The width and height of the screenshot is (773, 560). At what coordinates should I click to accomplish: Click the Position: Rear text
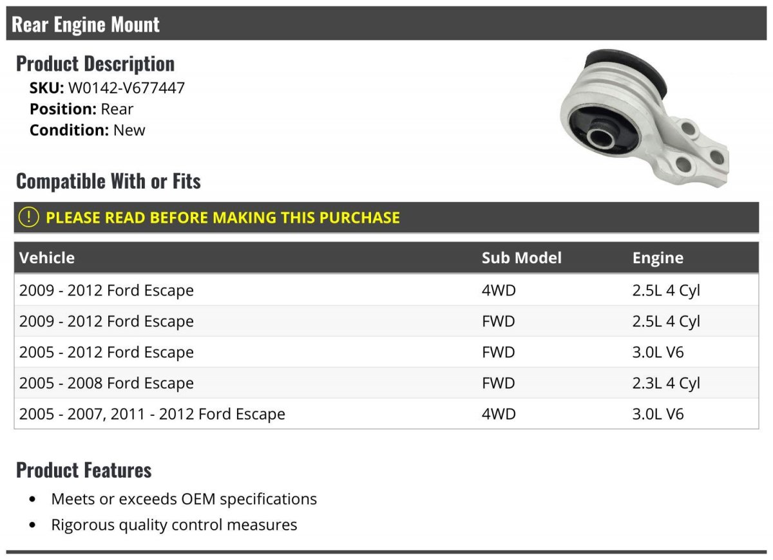point(82,109)
